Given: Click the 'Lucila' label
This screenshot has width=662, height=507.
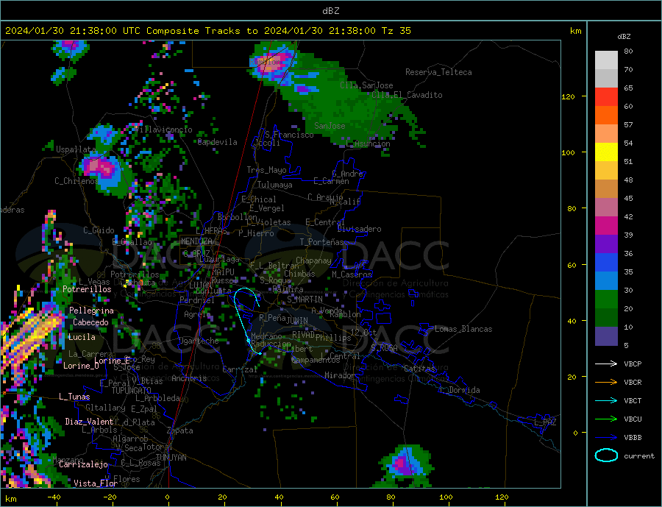Looking at the screenshot, I should pyautogui.click(x=82, y=337).
